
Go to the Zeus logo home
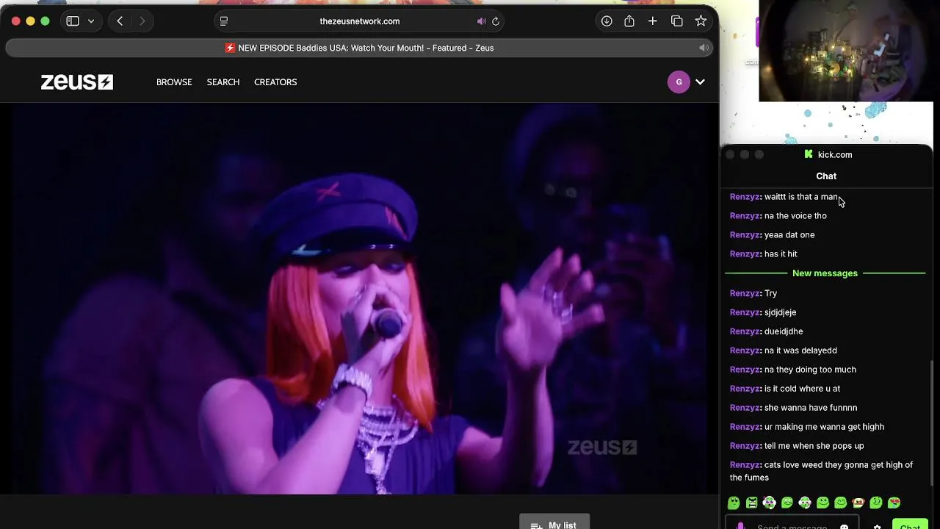(77, 82)
